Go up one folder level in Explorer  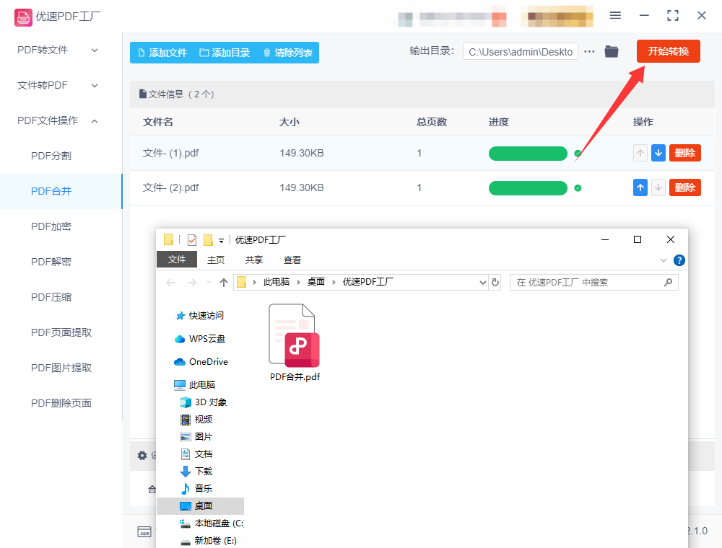pos(224,282)
